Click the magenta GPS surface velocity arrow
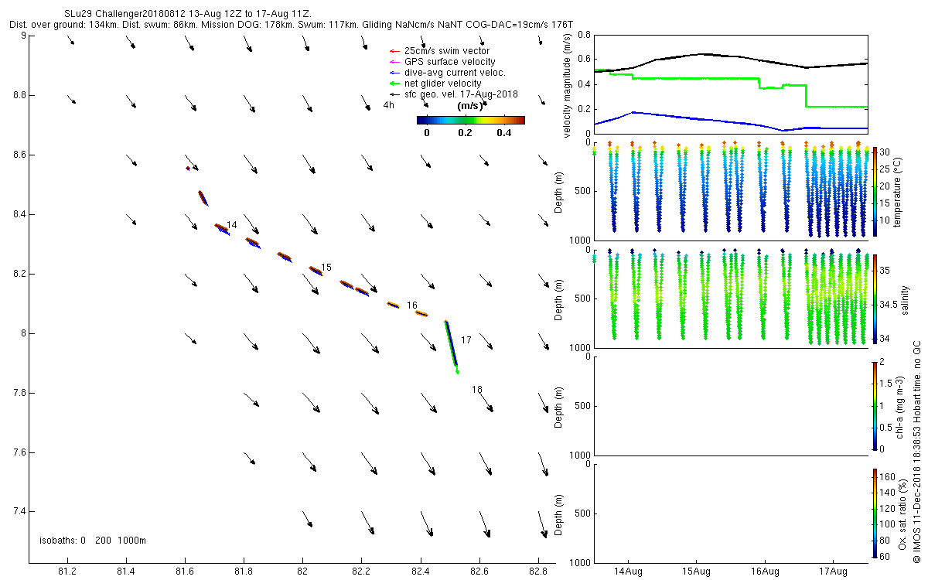The image size is (928, 580). click(x=394, y=62)
